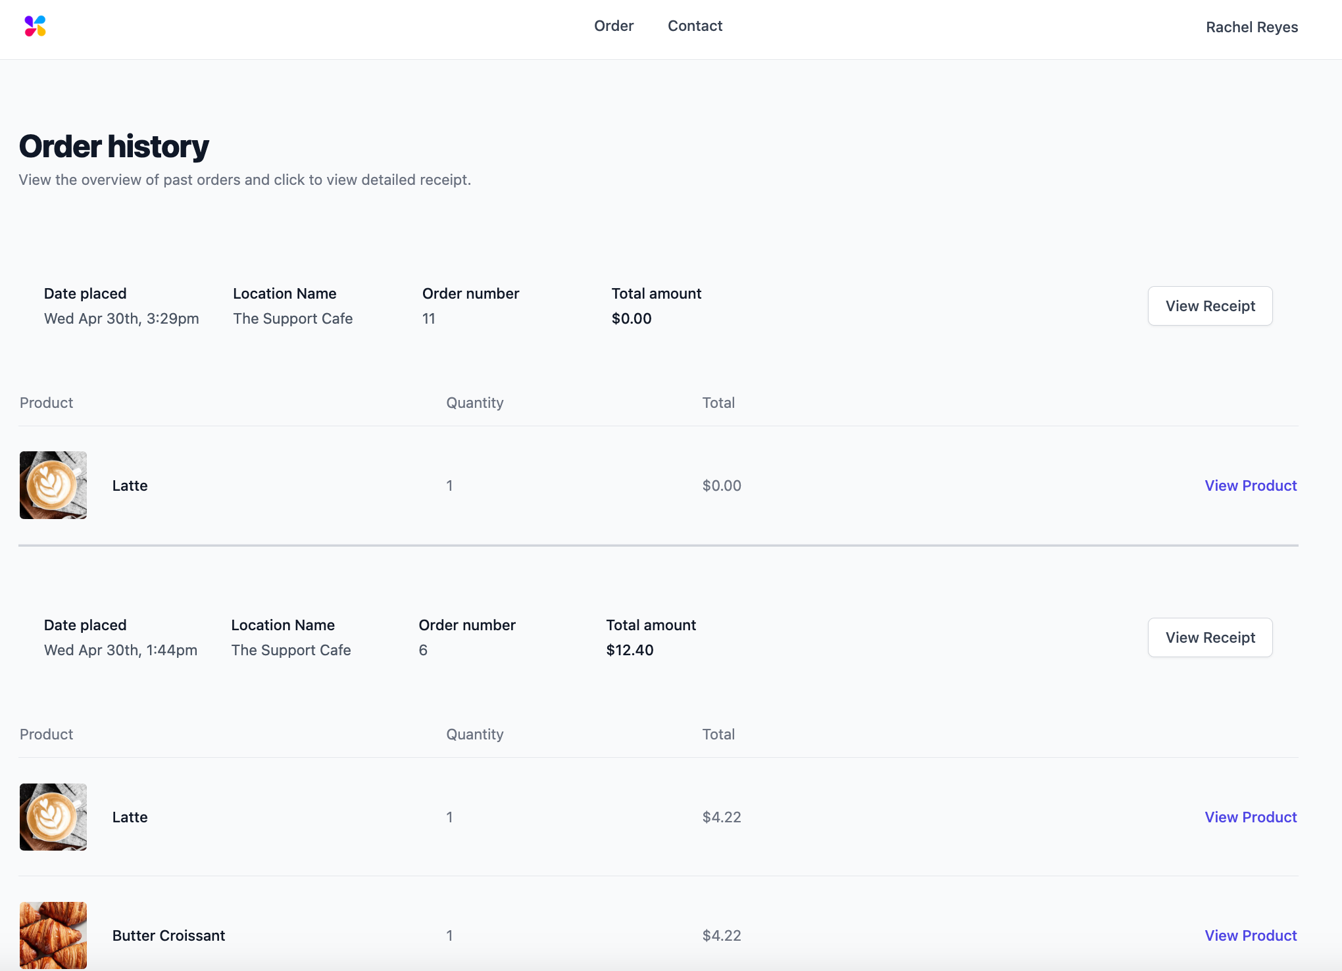
Task: View the receipt for order number 6
Action: pyautogui.click(x=1209, y=637)
